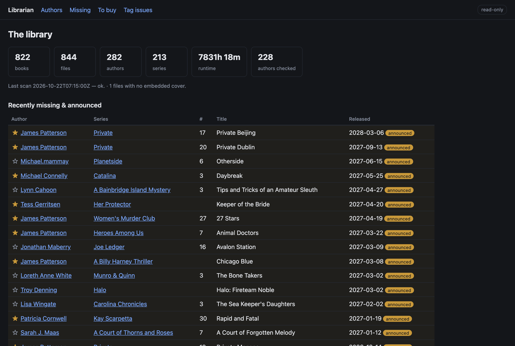Open the Planetside series link
Screen dimensions: 515x346
click(x=108, y=161)
